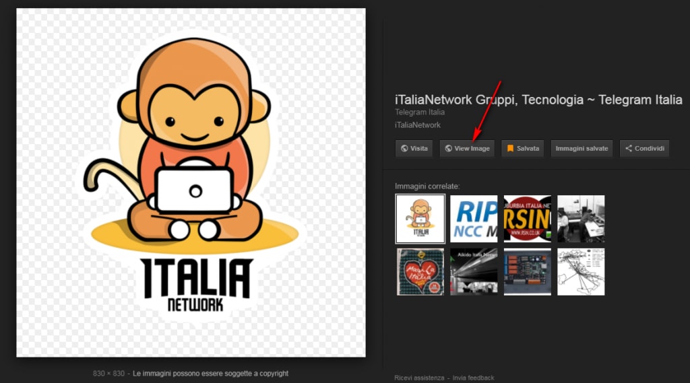Click the orange bookmark icon
This screenshot has width=690, height=383.
(x=510, y=149)
